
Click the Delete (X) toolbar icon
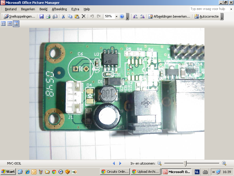(84, 16)
